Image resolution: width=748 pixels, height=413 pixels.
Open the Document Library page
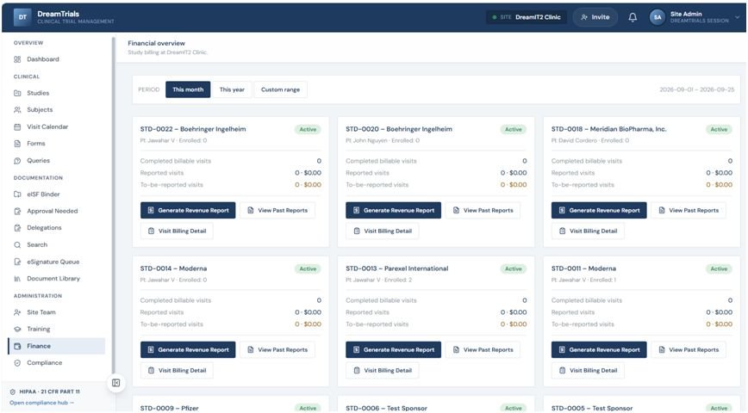56,279
